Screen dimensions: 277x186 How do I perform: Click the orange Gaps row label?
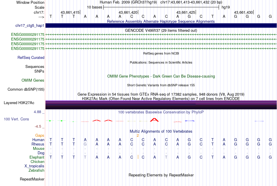(x=40, y=135)
